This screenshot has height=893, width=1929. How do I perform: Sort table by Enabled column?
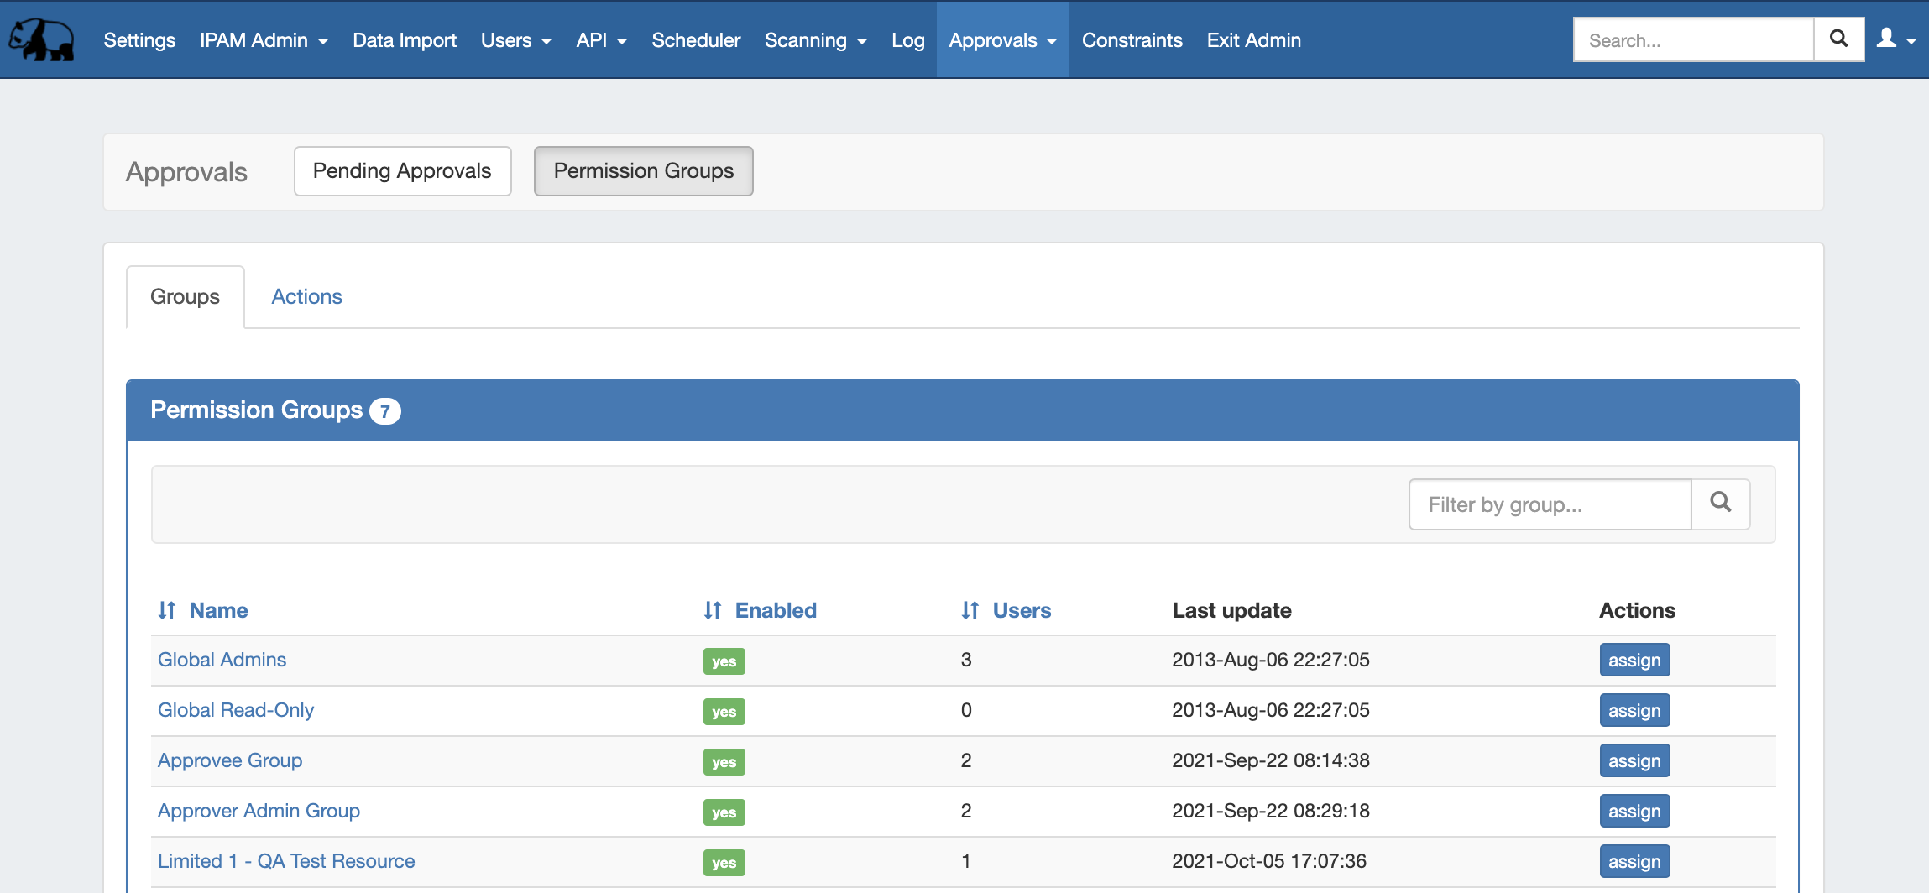pos(761,610)
